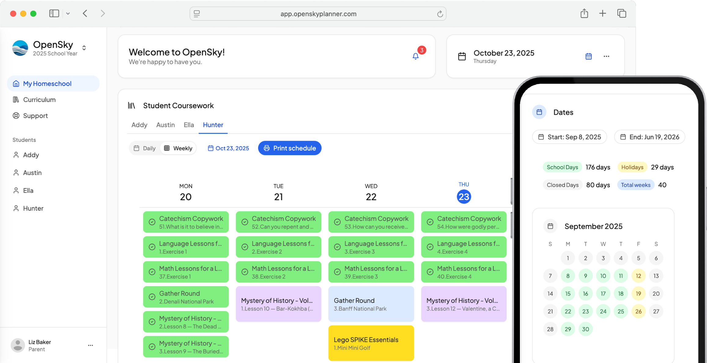707x363 pixels.
Task: Reload the page with the refresh icon
Action: [x=440, y=14]
